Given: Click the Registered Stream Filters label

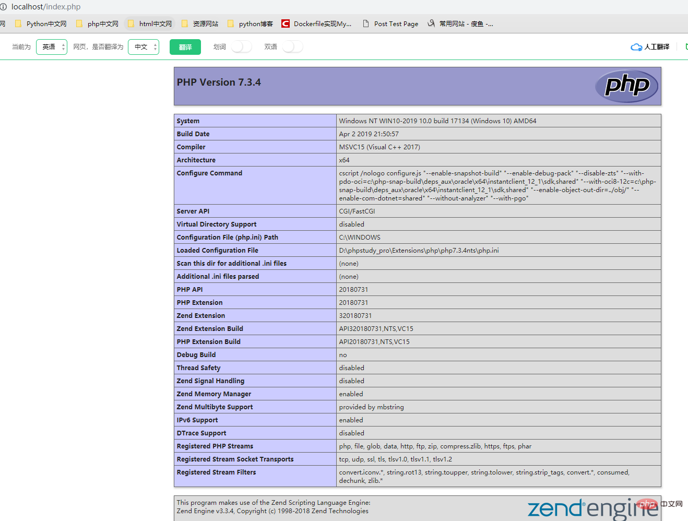Looking at the screenshot, I should (x=217, y=472).
